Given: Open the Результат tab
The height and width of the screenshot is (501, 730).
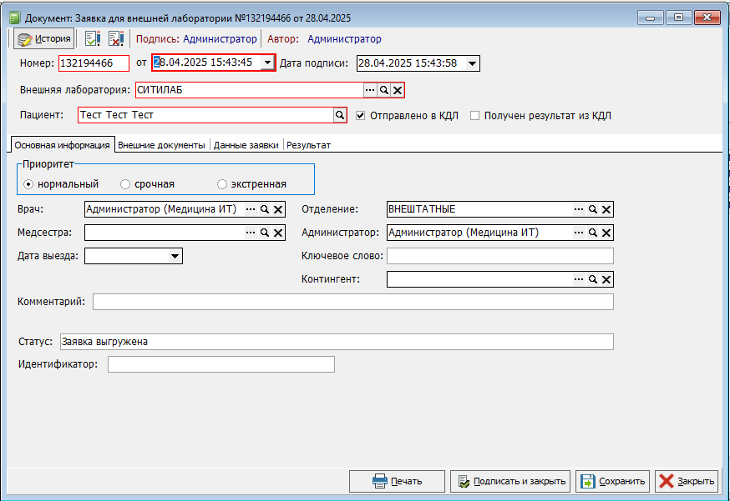Looking at the screenshot, I should click(308, 145).
